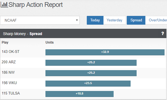Image resolution: width=167 pixels, height=100 pixels.
Task: Click the +18.8 TULSA units bar
Action: pos(79,94)
